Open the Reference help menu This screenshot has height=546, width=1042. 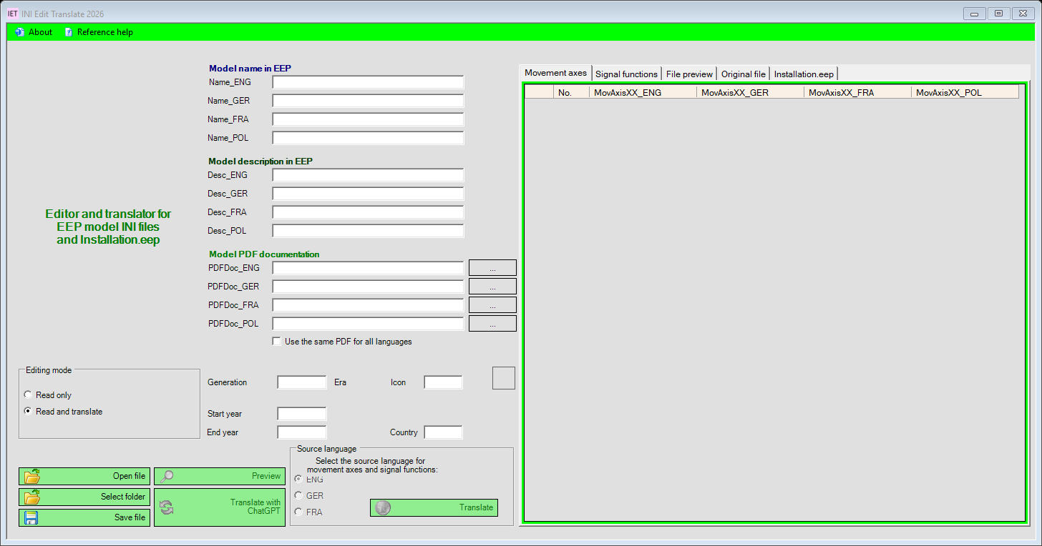pyautogui.click(x=99, y=32)
